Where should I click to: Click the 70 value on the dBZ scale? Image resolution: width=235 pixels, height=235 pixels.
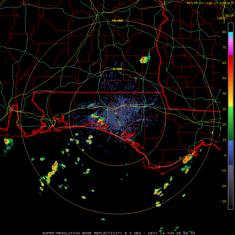[224, 47]
